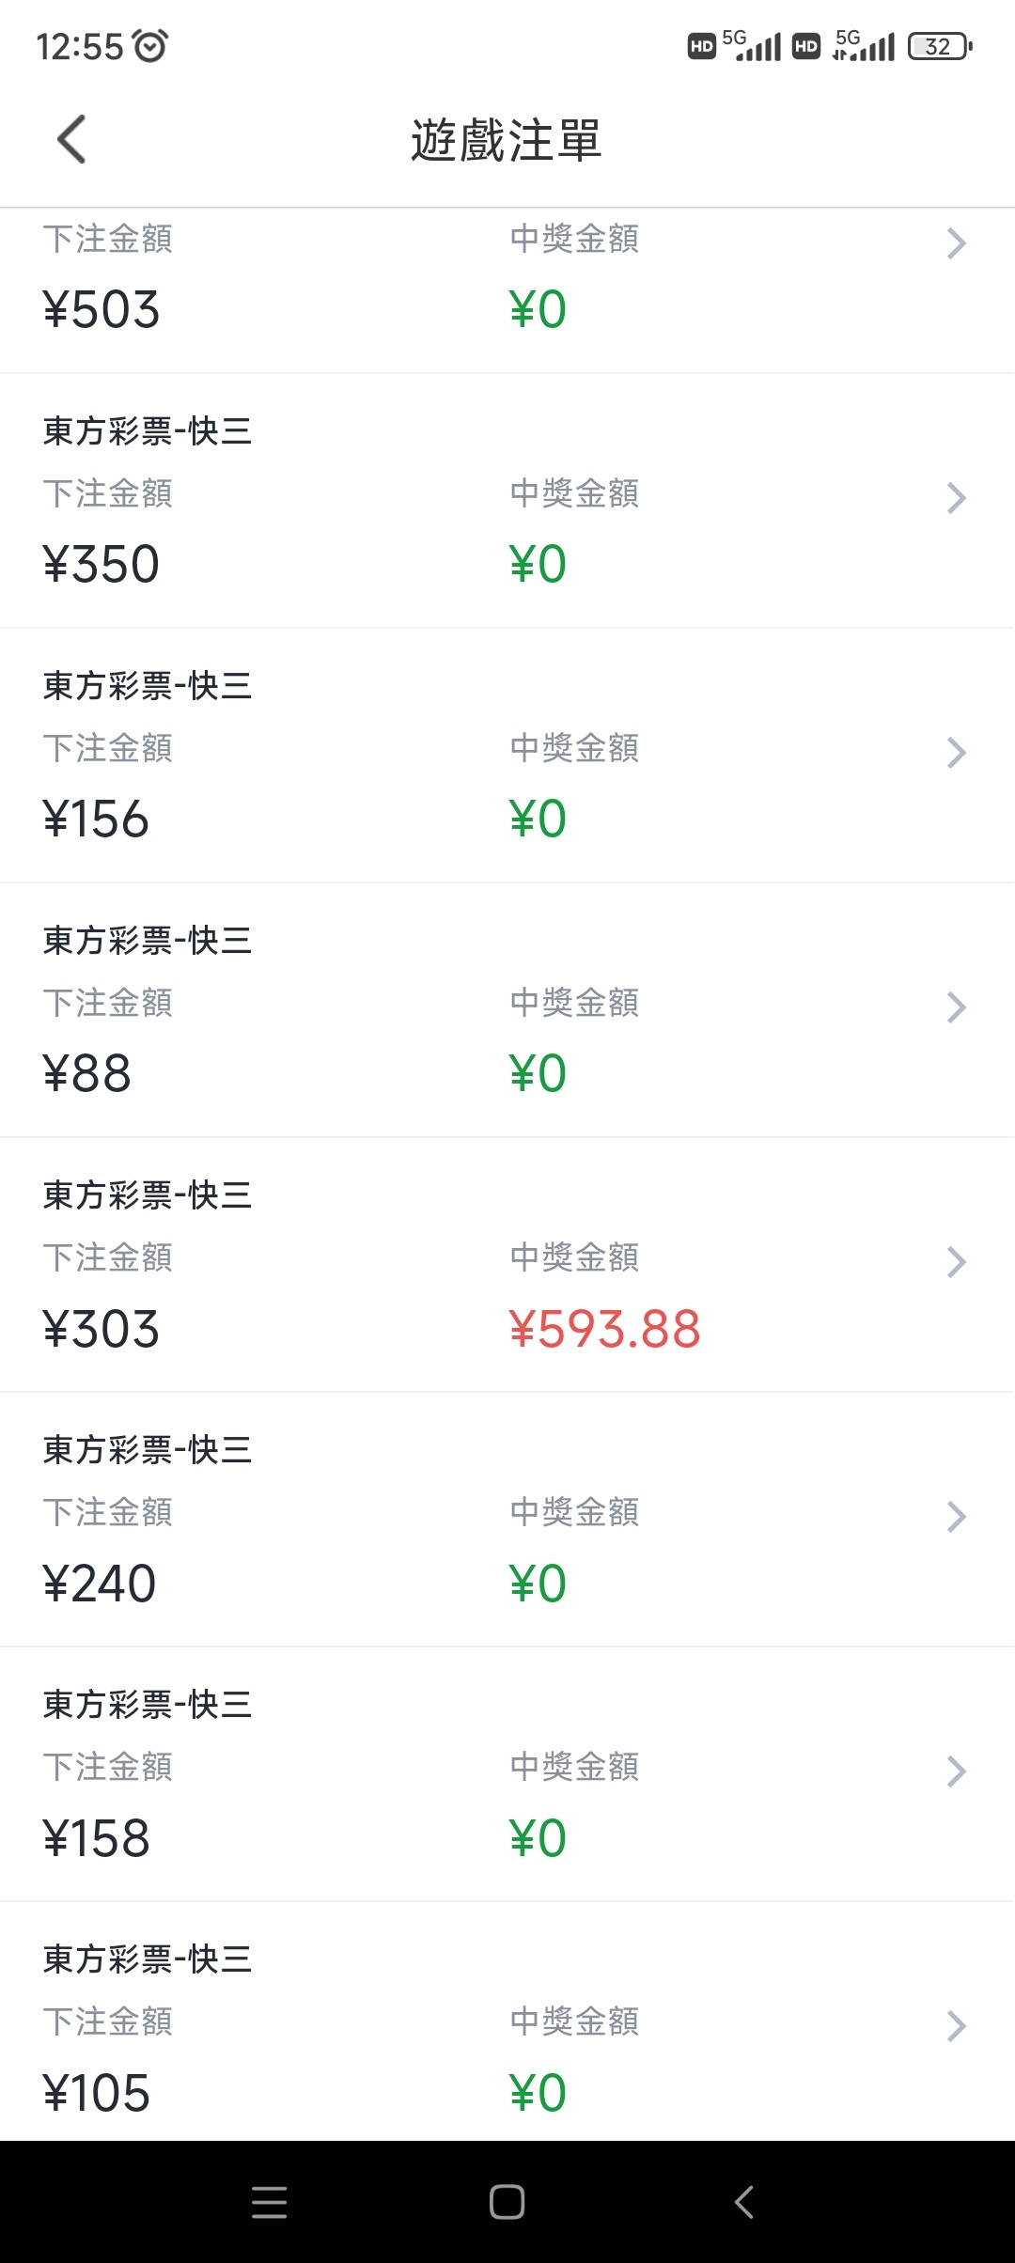1015x2263 pixels.
Task: Open chevron for the ¥88 bet
Action: click(956, 1007)
